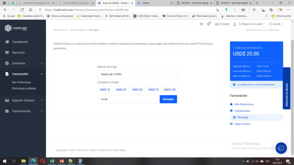This screenshot has width=294, height=165.
Task: Open the Ayuda help dropdown
Action: point(276,24)
